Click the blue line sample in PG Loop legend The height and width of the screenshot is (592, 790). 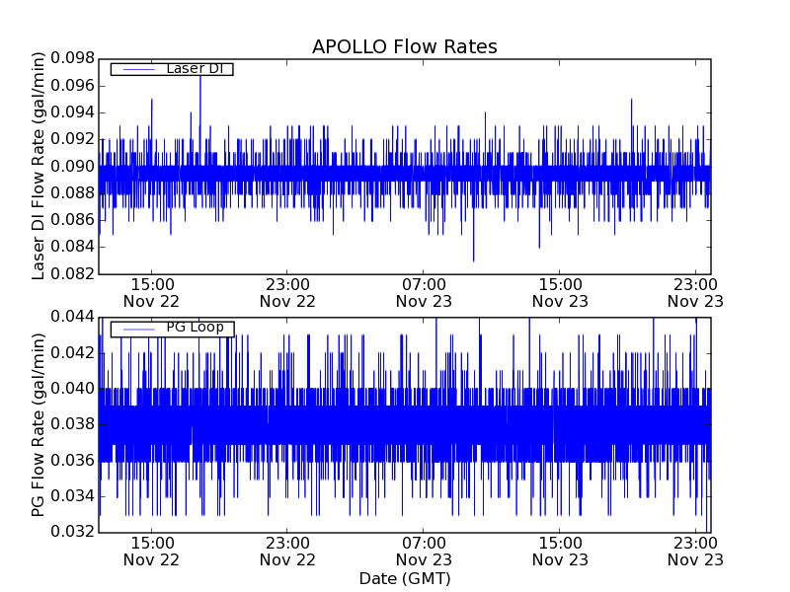[x=135, y=329]
